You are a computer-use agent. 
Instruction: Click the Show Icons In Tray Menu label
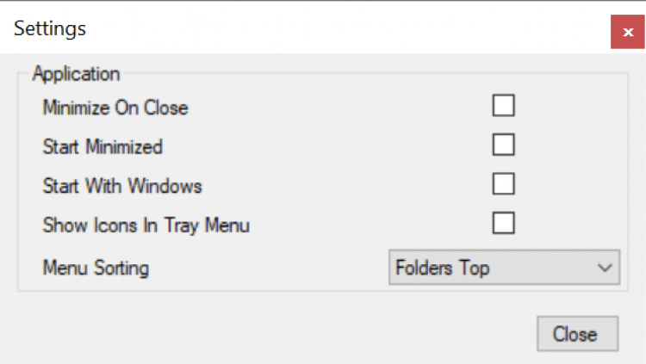[146, 225]
